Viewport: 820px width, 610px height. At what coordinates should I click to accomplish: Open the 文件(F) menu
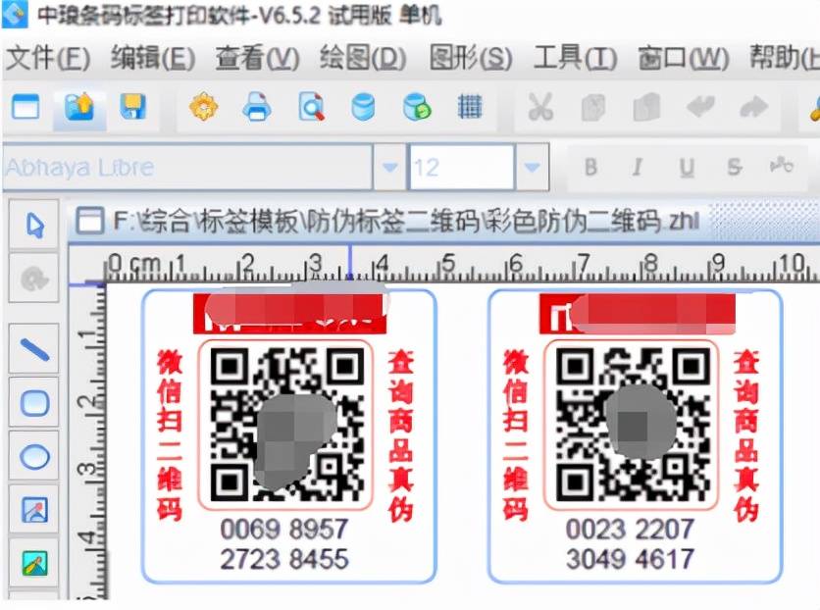click(48, 58)
